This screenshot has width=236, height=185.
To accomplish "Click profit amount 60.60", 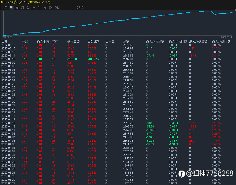I will (71, 155).
